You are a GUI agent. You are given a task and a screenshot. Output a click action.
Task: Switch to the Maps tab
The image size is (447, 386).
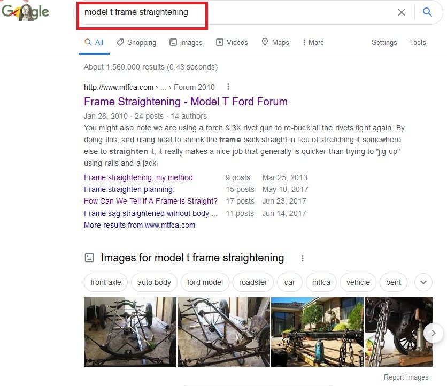[x=275, y=42]
